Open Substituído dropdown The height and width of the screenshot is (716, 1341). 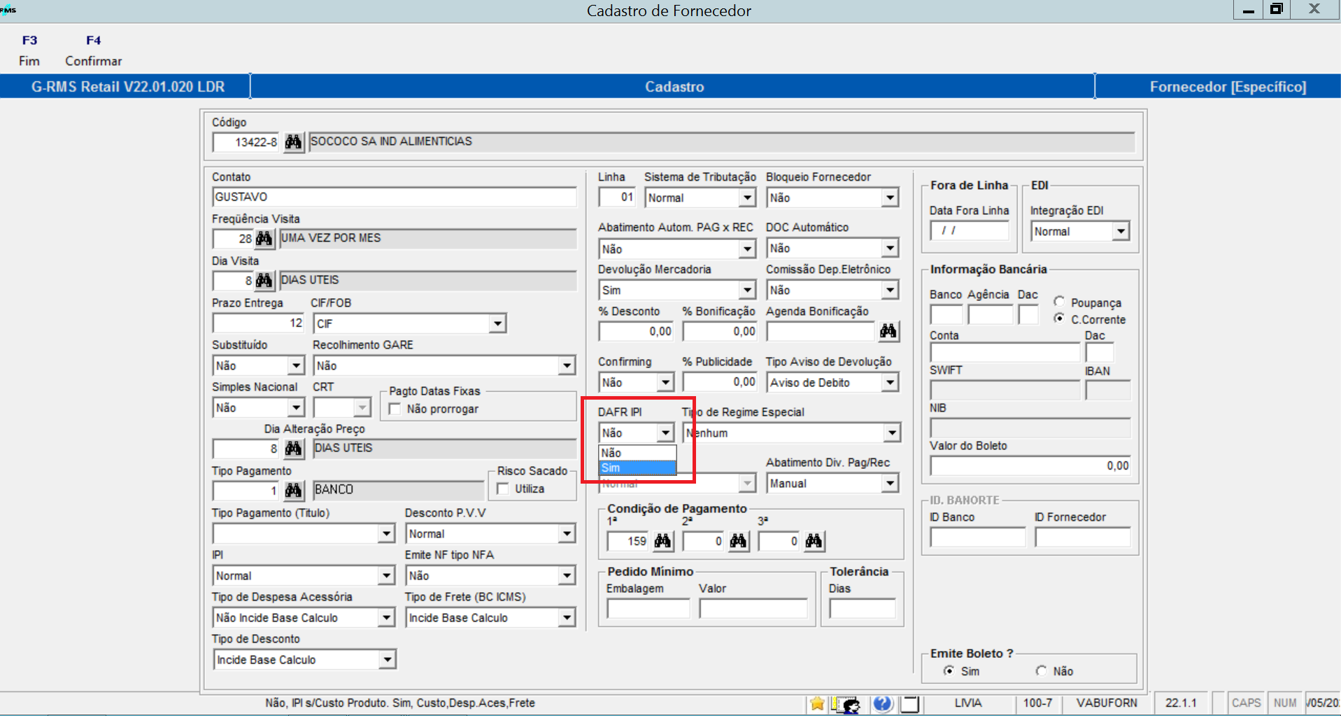tap(296, 365)
